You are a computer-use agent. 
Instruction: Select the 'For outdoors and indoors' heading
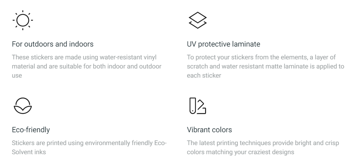(53, 44)
